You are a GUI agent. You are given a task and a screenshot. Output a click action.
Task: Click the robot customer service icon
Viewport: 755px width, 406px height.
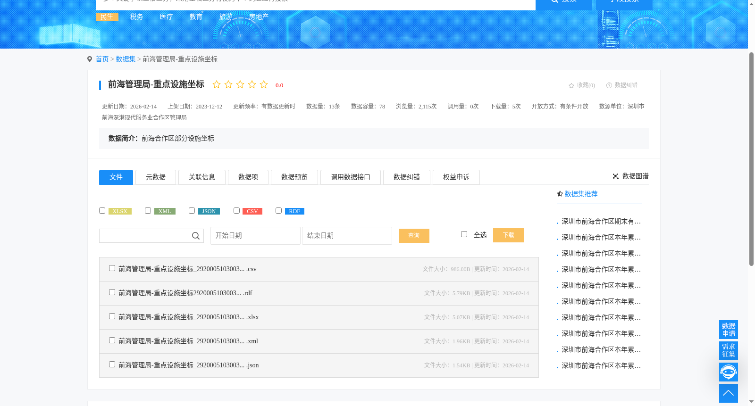point(729,372)
